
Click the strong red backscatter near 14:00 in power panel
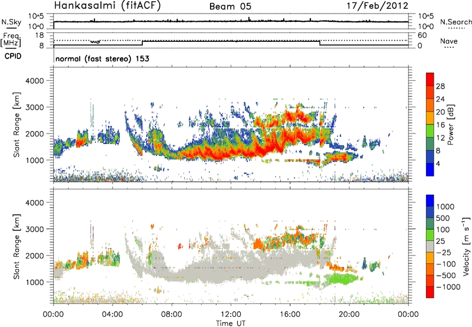[x=261, y=149]
